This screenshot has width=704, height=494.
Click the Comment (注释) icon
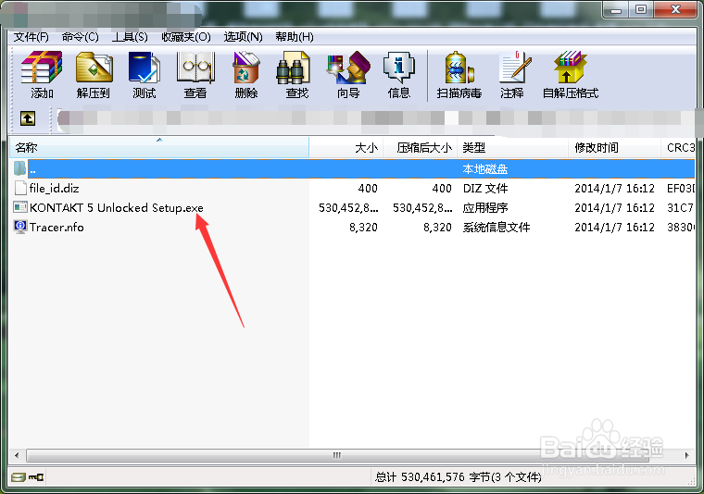[514, 68]
